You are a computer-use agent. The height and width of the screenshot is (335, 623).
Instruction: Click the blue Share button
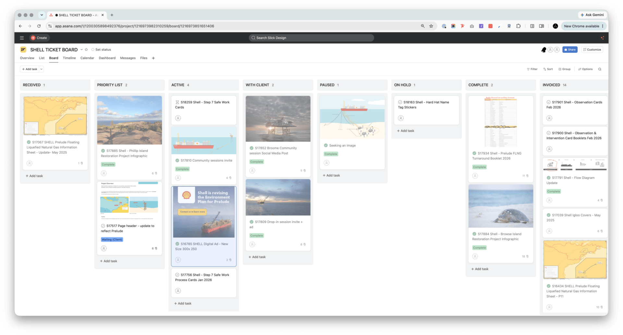570,50
